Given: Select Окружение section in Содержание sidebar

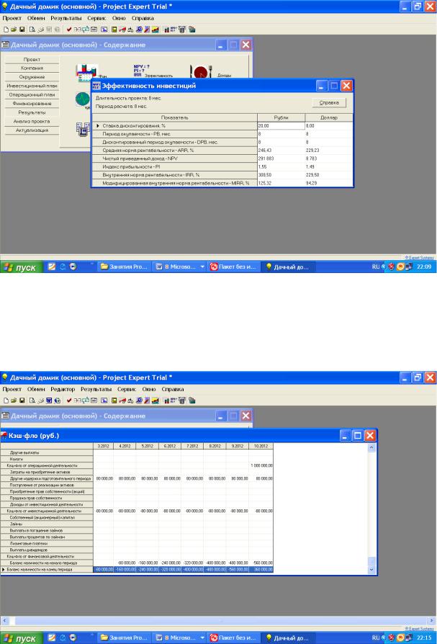Looking at the screenshot, I should pos(32,77).
